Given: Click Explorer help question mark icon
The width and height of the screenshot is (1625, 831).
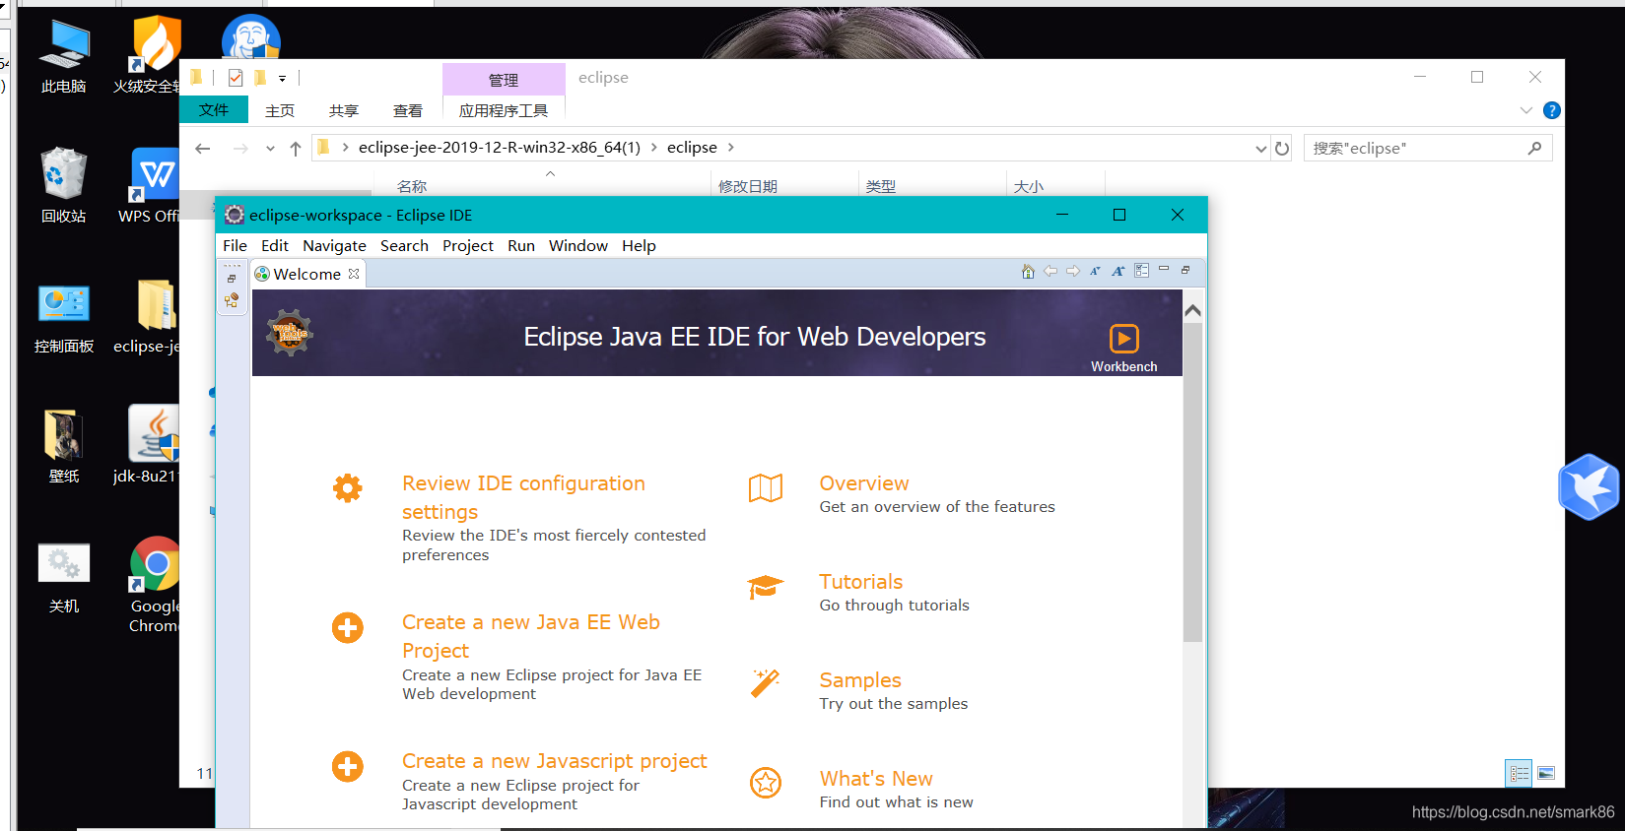Looking at the screenshot, I should pos(1552,110).
